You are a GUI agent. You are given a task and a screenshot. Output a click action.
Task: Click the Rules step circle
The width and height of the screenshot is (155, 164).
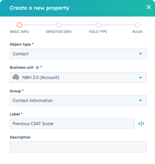[137, 25]
